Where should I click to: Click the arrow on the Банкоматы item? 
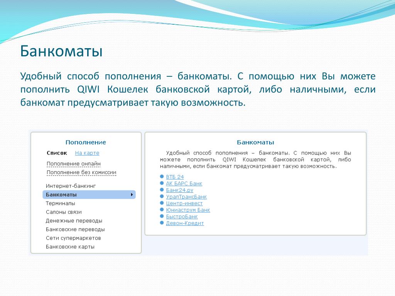click(x=132, y=195)
